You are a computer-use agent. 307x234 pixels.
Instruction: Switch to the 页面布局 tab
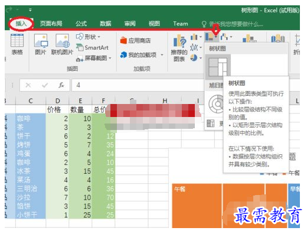51,24
